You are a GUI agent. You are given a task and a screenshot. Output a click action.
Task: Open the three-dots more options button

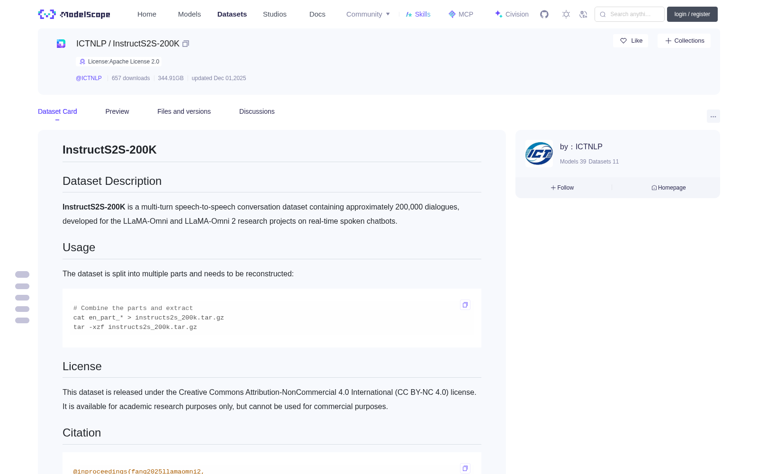pos(713,116)
